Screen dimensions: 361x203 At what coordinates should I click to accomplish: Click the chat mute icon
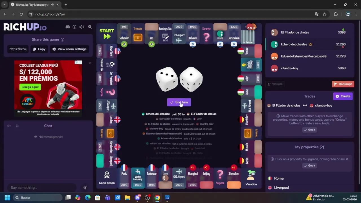point(9,126)
